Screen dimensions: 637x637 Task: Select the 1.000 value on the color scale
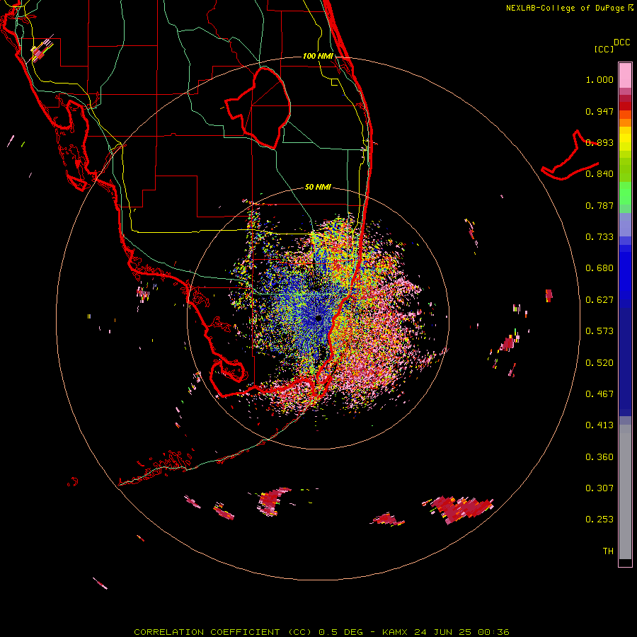599,79
